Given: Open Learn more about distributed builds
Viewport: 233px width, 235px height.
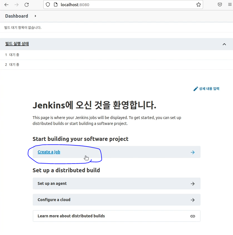Looking at the screenshot, I should click(x=116, y=216).
